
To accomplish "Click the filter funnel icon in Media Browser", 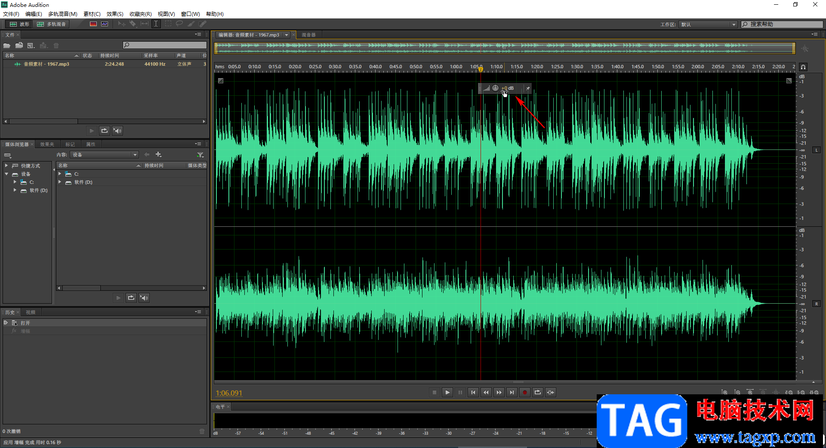I will [x=200, y=155].
